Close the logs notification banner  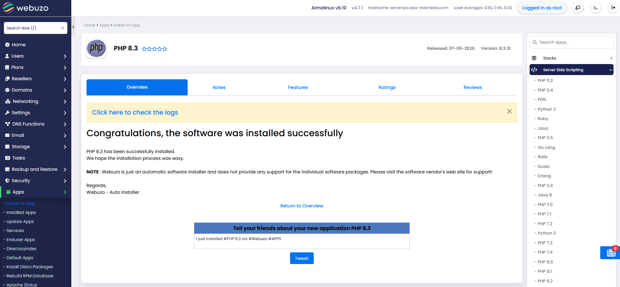[x=509, y=111]
